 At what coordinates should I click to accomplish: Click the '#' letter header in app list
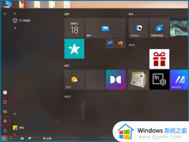[x=15, y=14]
